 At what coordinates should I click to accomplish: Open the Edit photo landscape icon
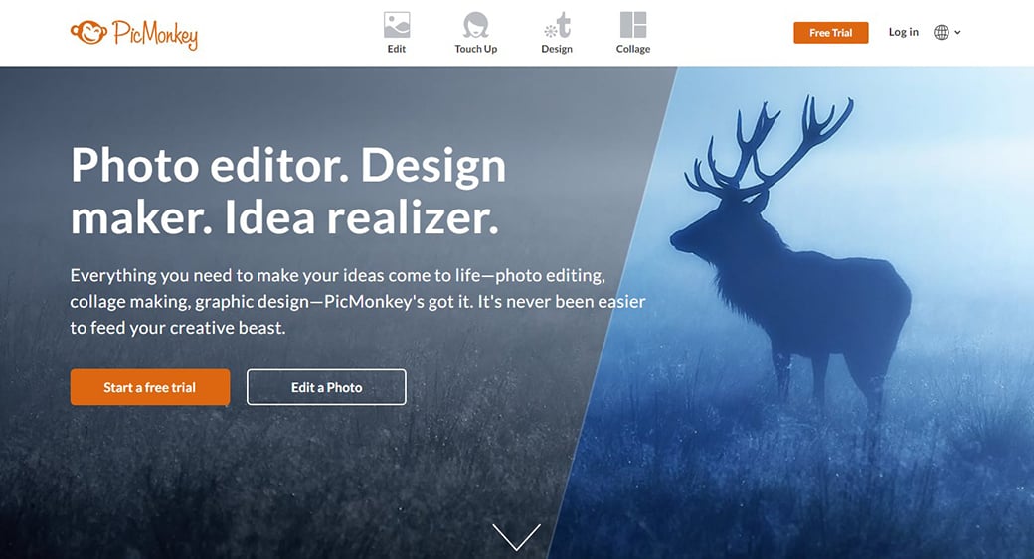coord(397,25)
